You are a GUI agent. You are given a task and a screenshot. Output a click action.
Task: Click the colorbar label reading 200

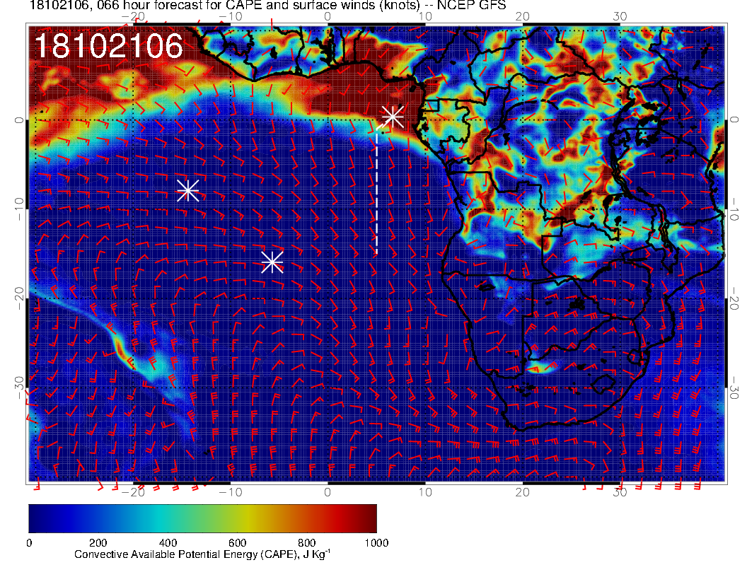coord(98,543)
